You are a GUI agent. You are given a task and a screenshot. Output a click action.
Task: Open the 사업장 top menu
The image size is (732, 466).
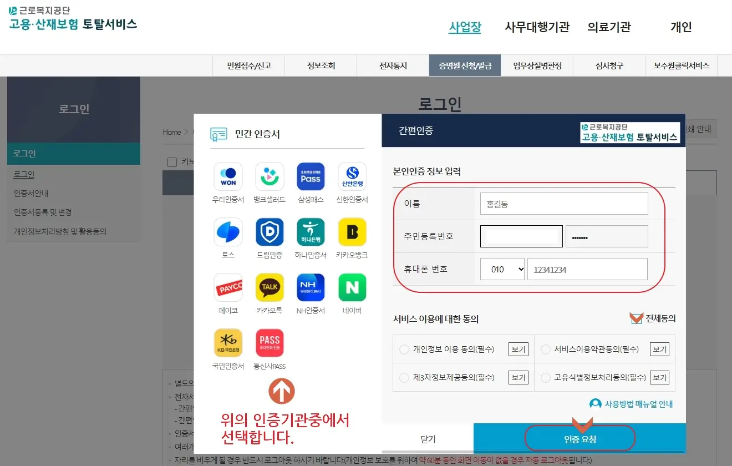465,27
